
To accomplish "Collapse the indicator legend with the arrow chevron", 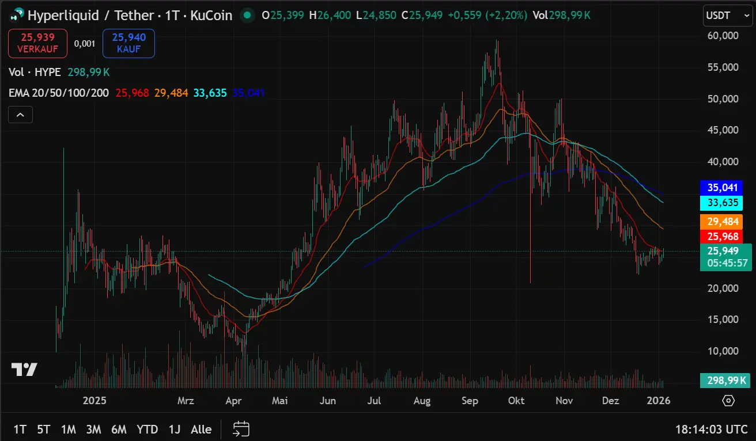I will pyautogui.click(x=20, y=115).
